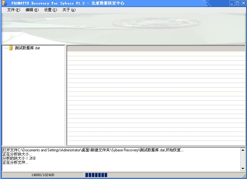The width and height of the screenshot is (247, 179).
Task: Click the 打开文件 path log line
Action: (x=93, y=150)
